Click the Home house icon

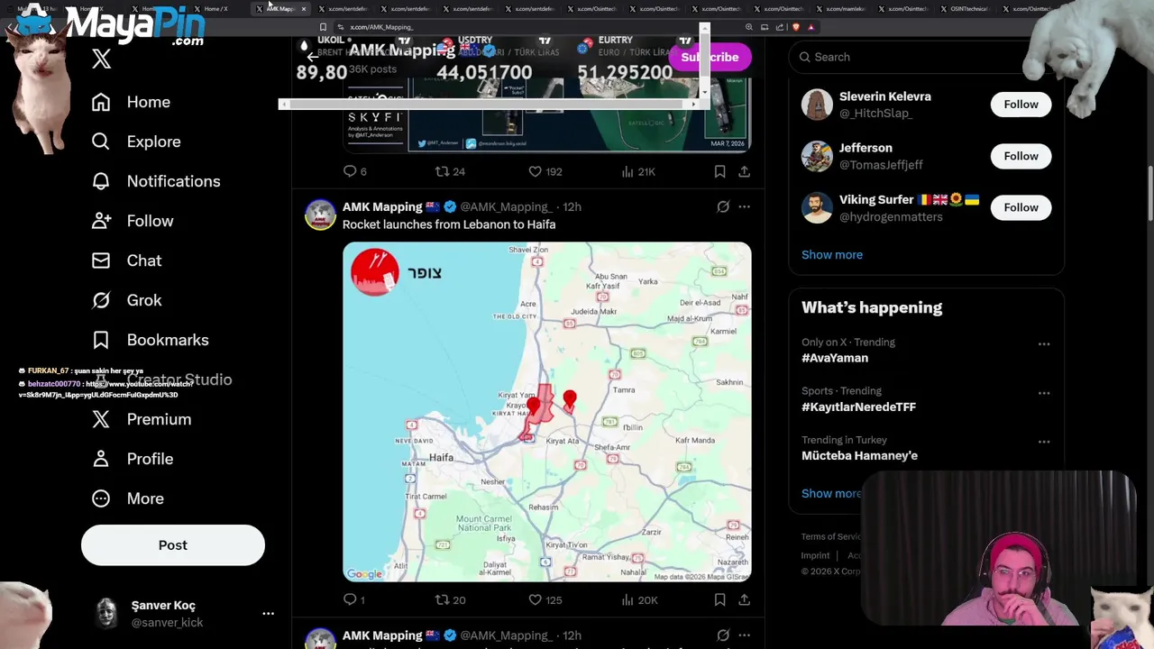[x=101, y=102]
